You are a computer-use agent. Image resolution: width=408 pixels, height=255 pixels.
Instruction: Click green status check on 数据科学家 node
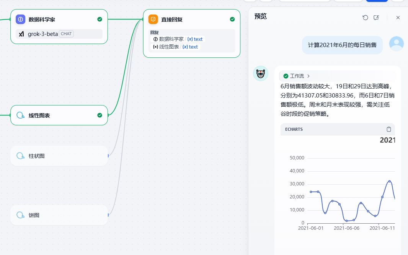(100, 19)
